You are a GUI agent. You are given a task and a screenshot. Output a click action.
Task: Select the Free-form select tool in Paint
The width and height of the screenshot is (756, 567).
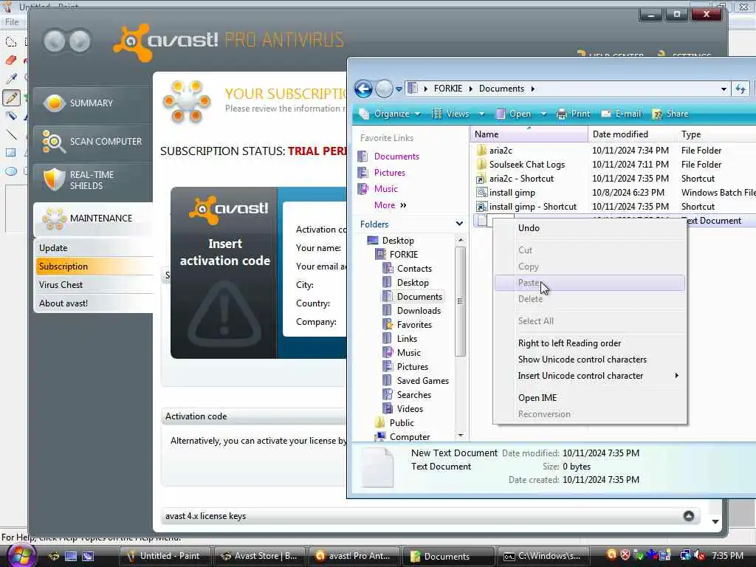coord(11,42)
